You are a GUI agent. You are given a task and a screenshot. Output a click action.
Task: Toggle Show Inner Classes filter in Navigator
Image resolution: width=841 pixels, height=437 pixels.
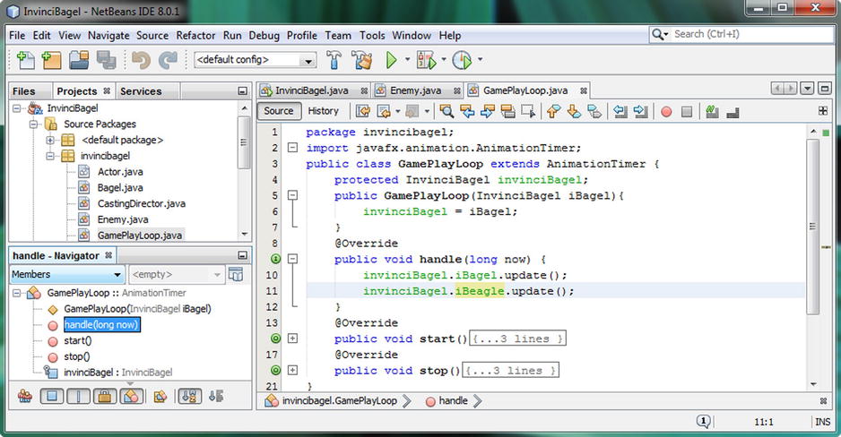pos(132,397)
